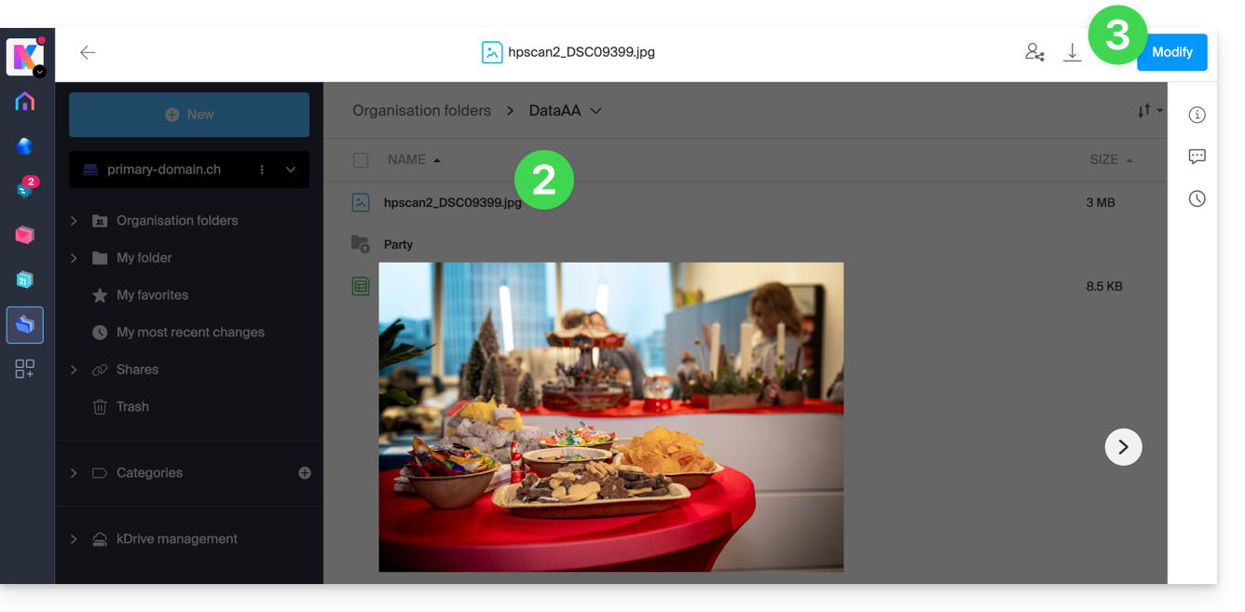Download the file with the download icon
1245x612 pixels.
1073,53
